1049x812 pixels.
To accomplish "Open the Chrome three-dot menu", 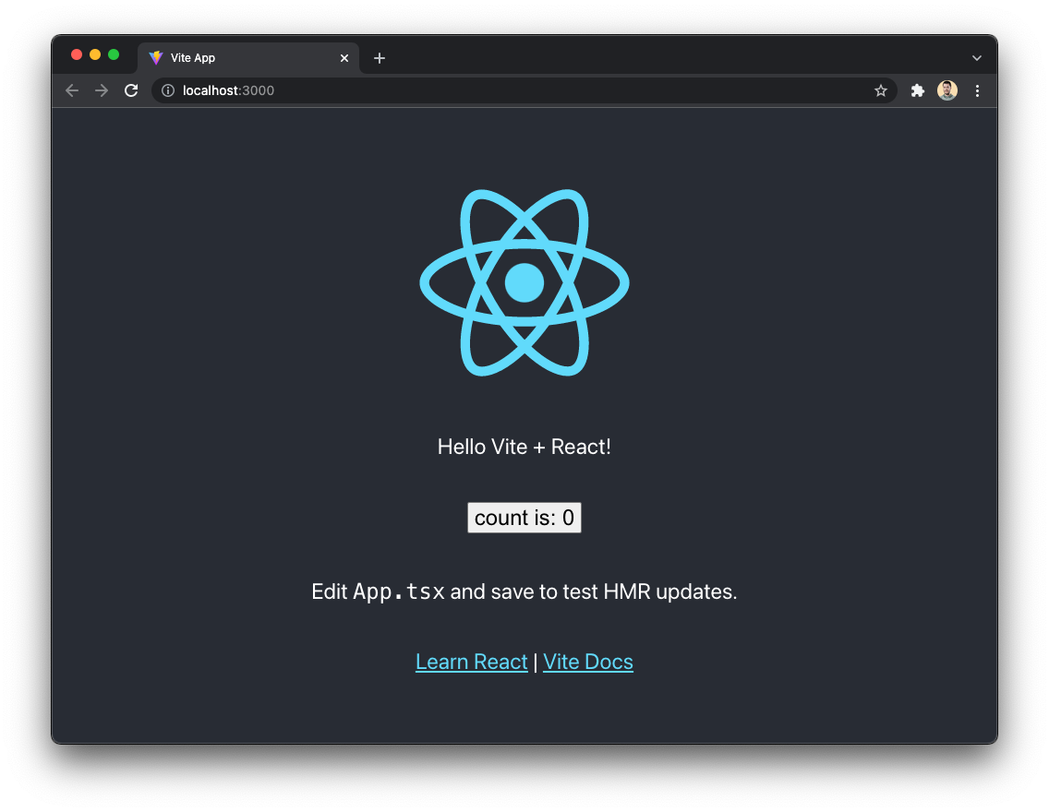I will [x=978, y=90].
